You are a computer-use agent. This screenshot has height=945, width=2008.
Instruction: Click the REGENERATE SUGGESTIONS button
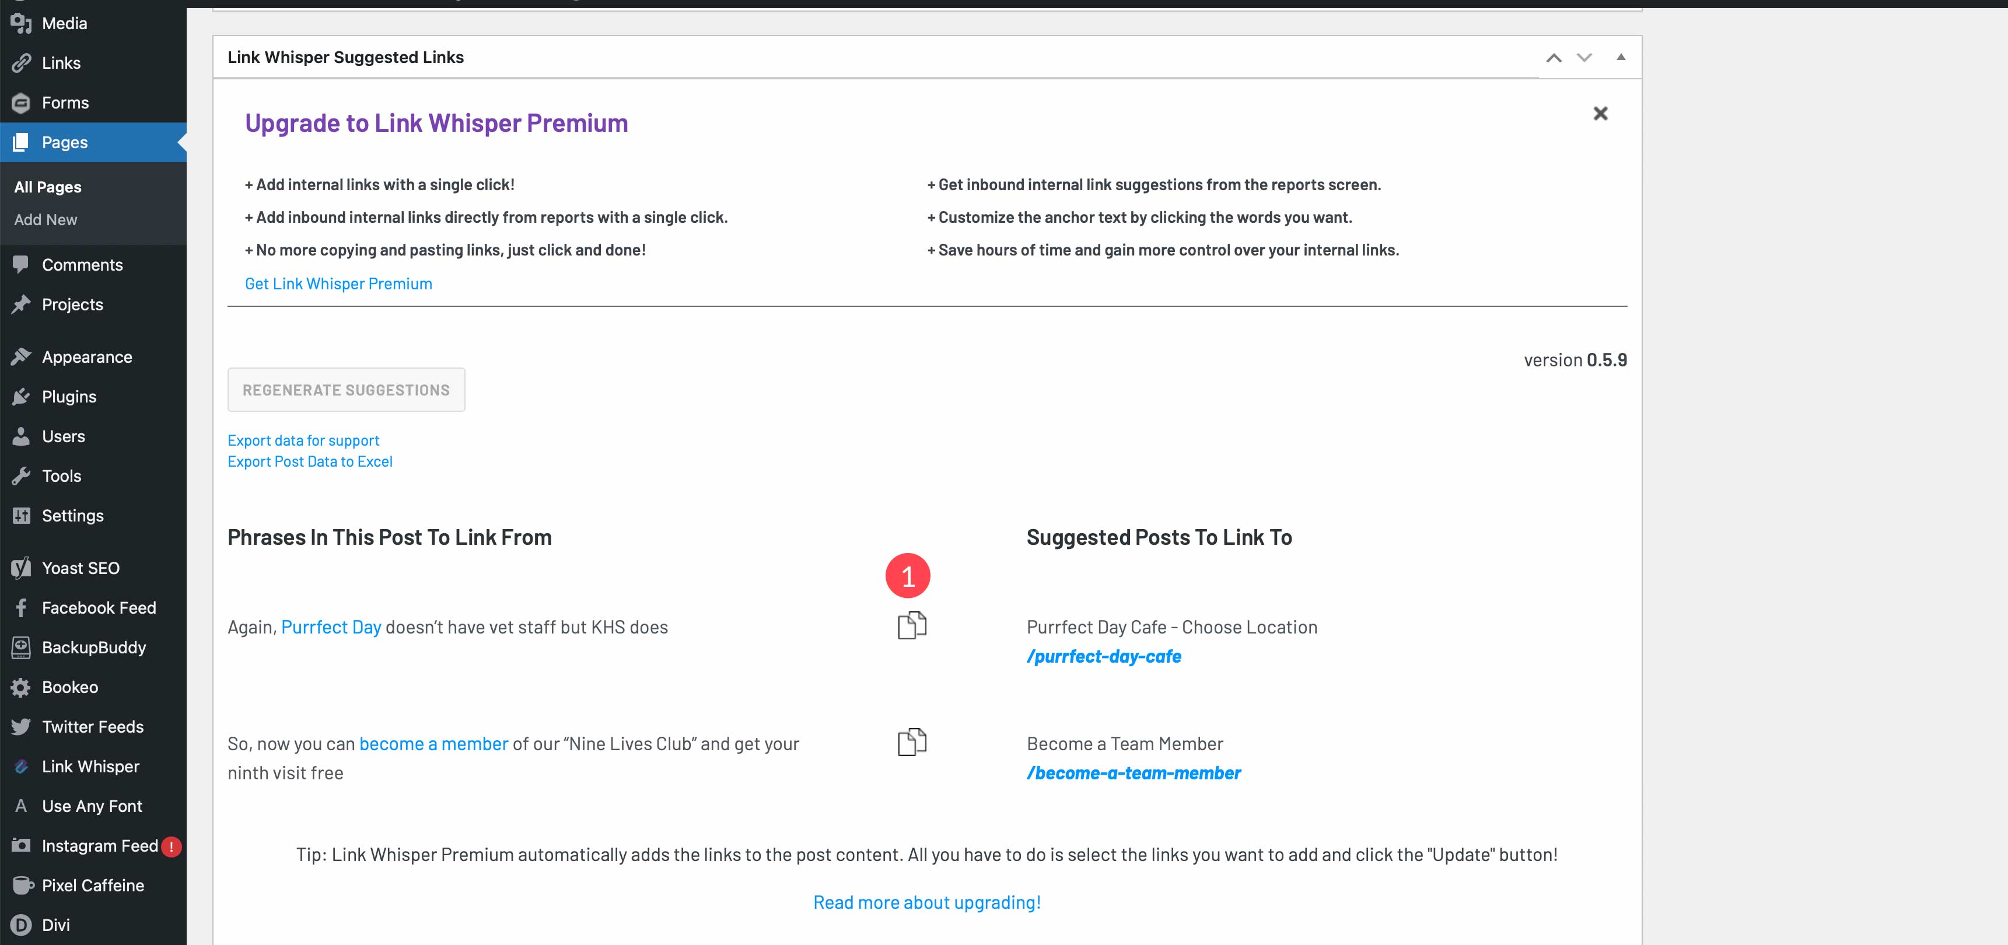click(x=346, y=389)
